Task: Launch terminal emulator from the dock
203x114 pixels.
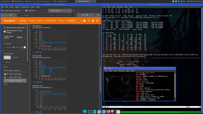Action: pyautogui.click(x=90, y=112)
